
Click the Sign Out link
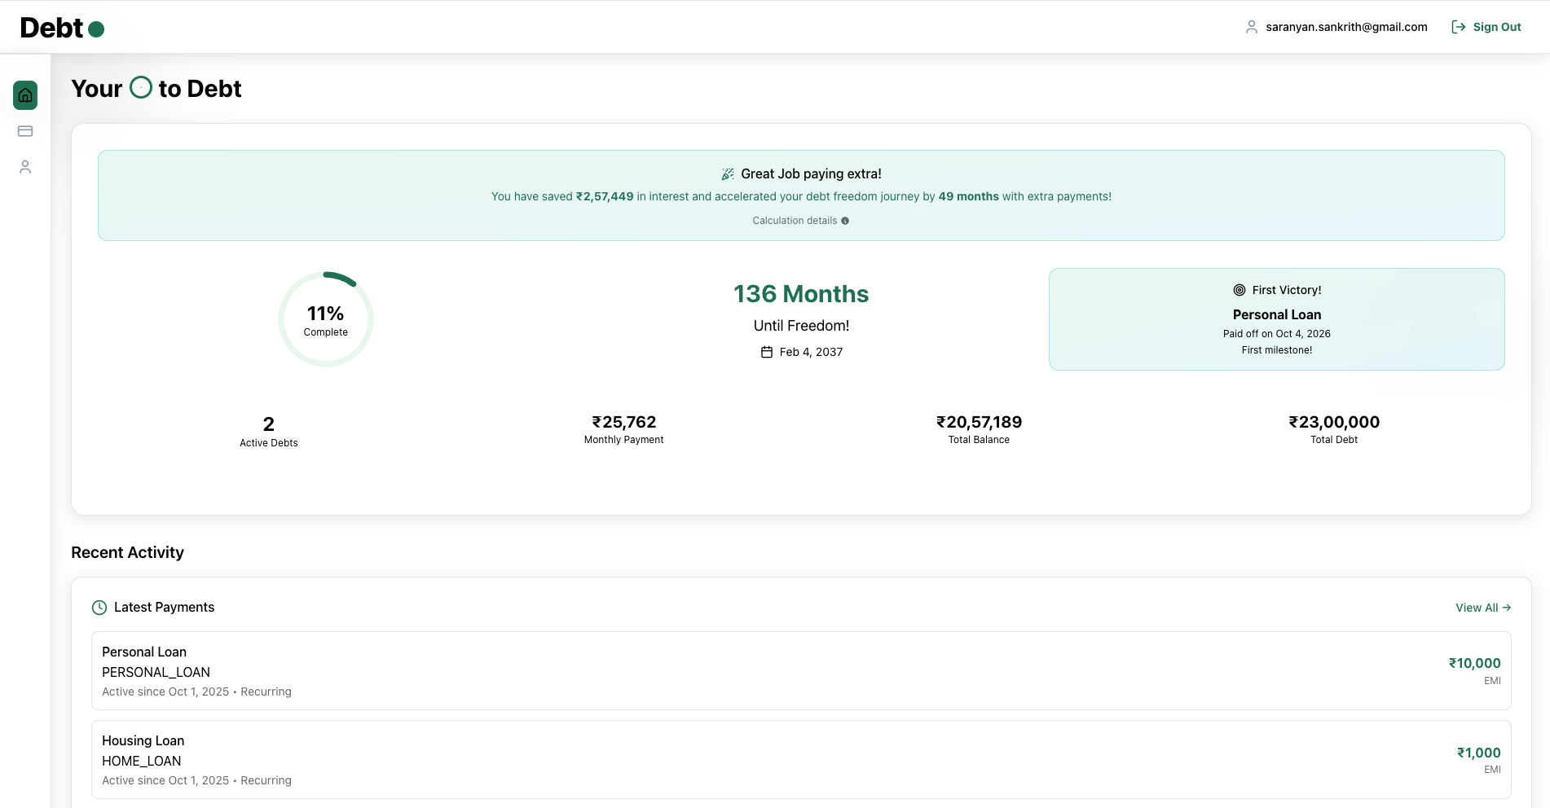pos(1486,27)
